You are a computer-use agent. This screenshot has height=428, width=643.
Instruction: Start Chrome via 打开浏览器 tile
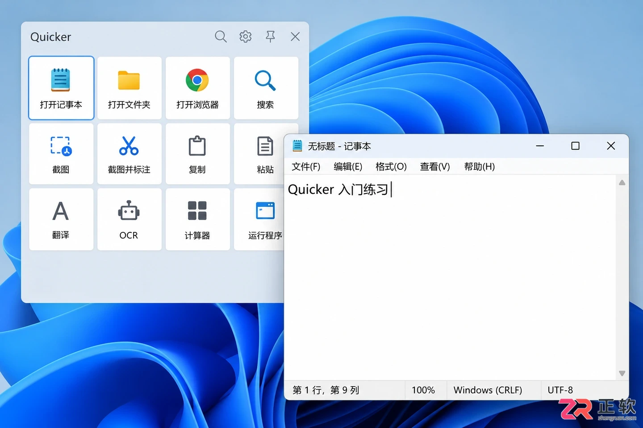pos(198,88)
